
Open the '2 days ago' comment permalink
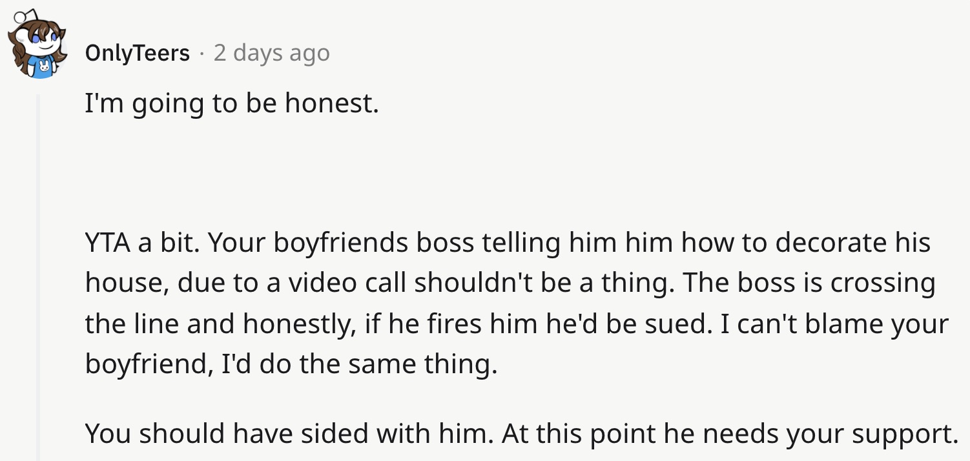point(272,52)
